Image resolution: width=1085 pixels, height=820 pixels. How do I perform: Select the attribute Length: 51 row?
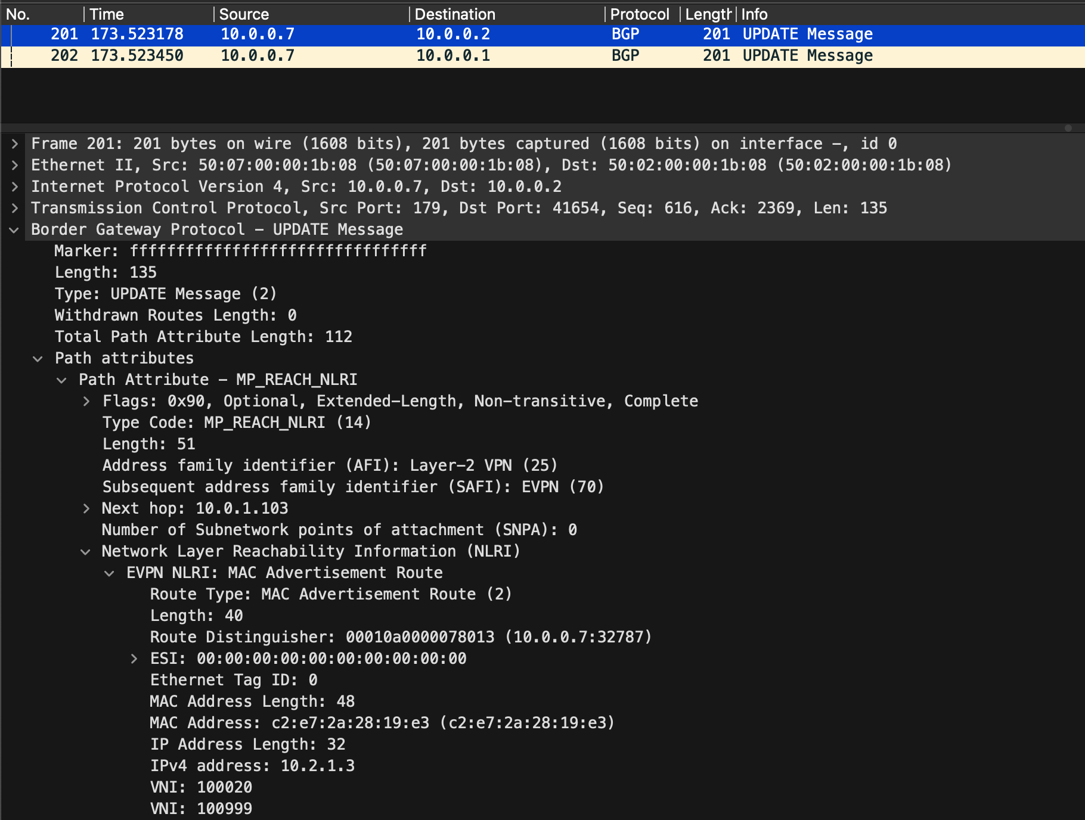[149, 444]
